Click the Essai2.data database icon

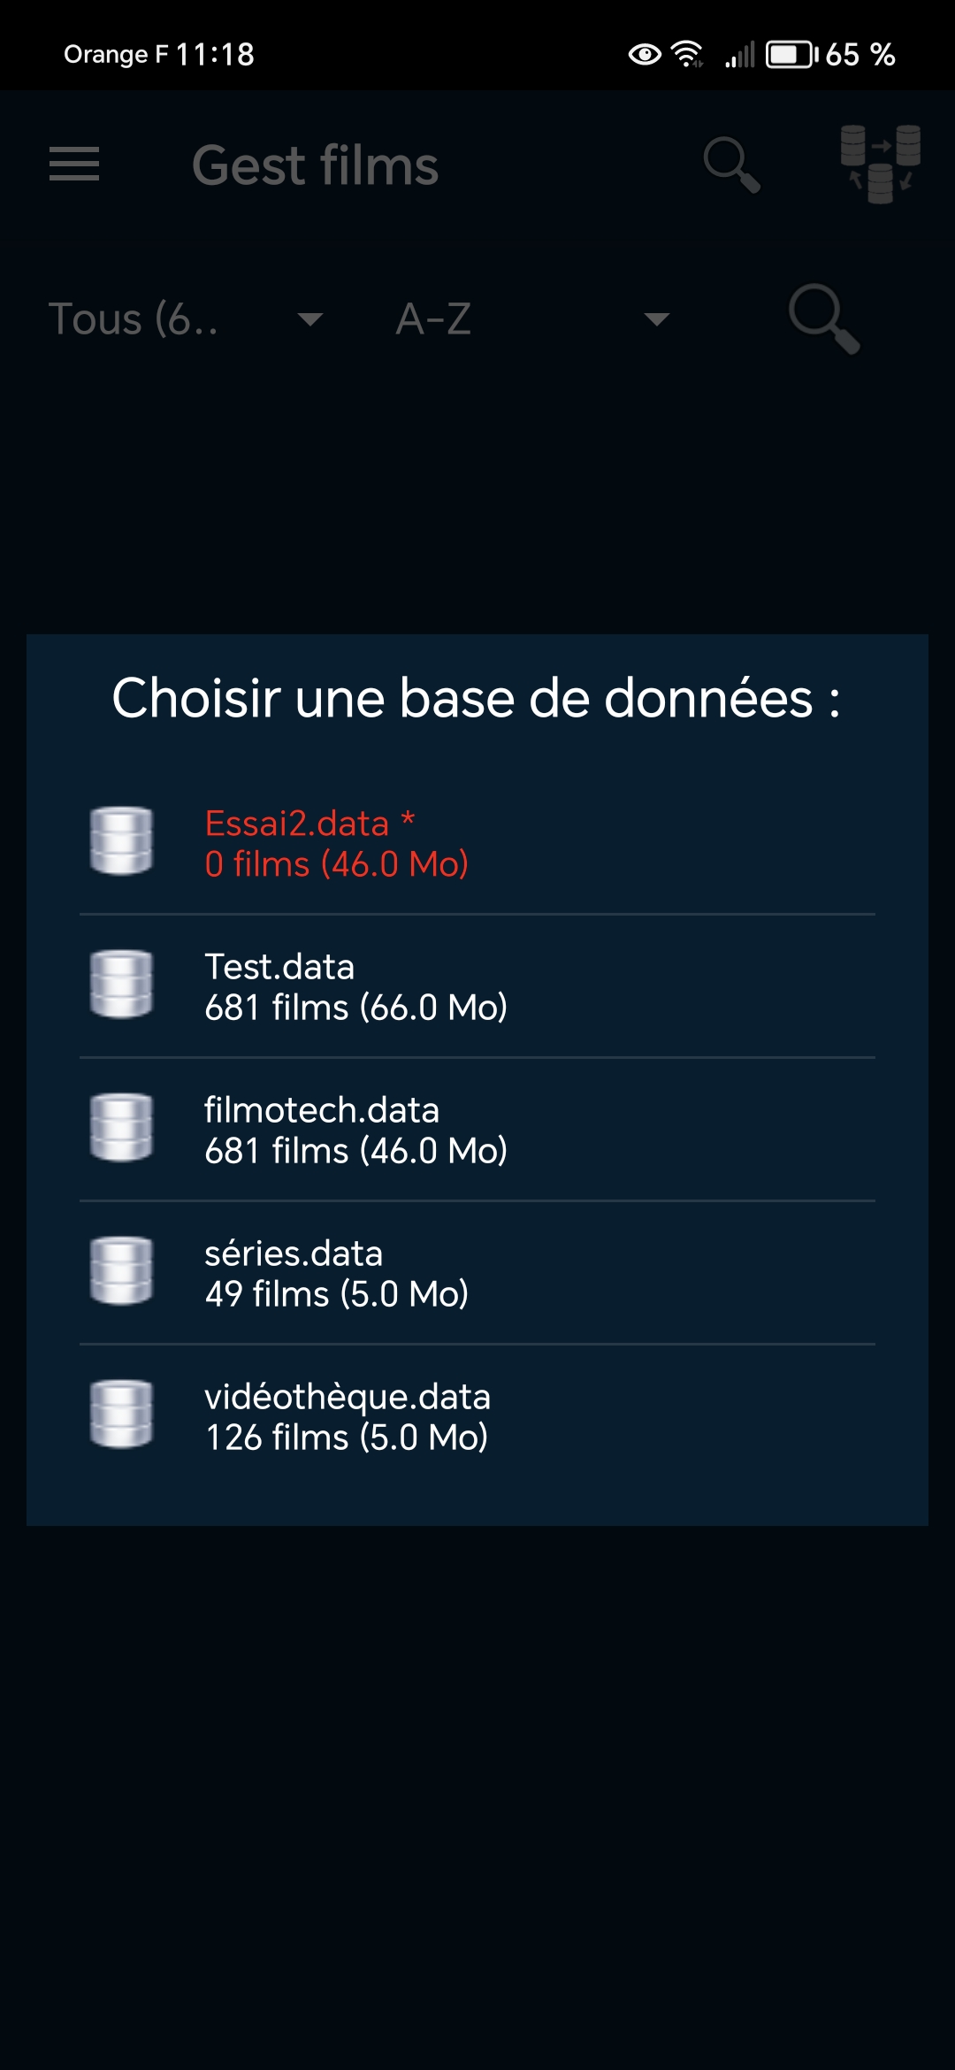[122, 841]
